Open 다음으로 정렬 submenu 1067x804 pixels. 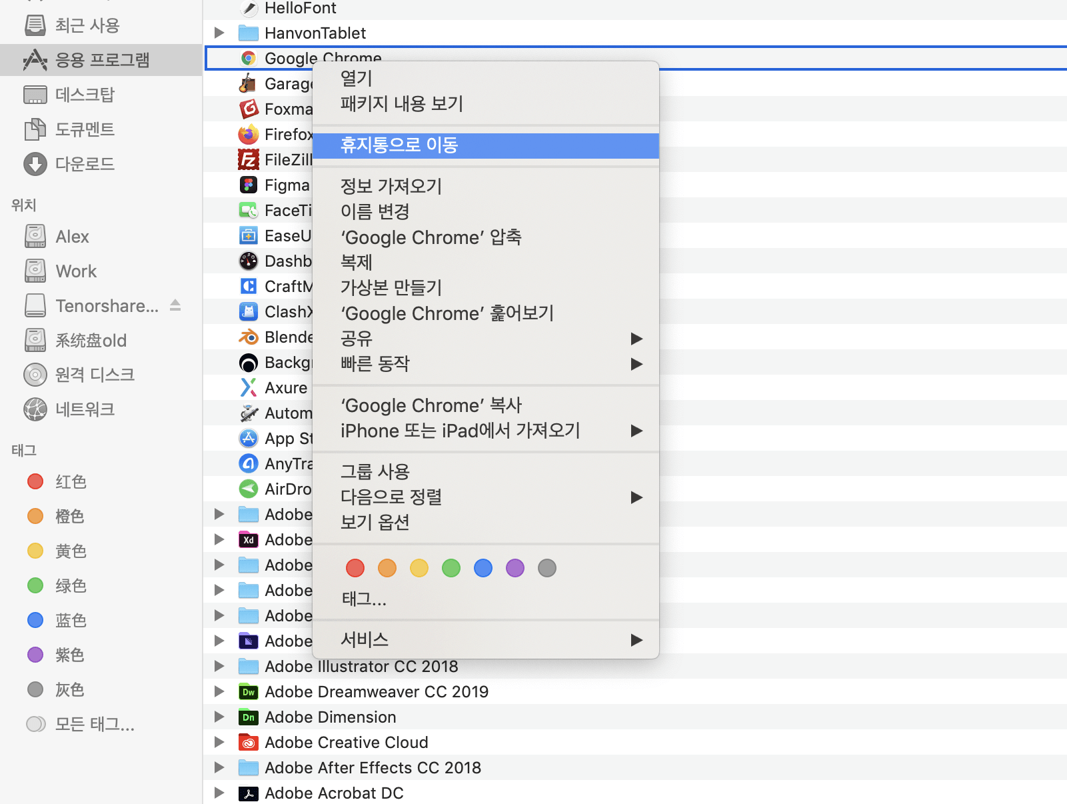[x=486, y=497]
